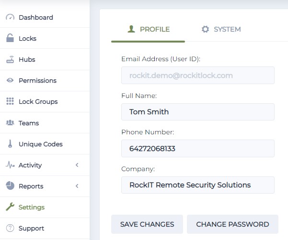Image resolution: width=288 pixels, height=240 pixels.
Task: Click the Locks padlock icon
Action: click(x=10, y=38)
